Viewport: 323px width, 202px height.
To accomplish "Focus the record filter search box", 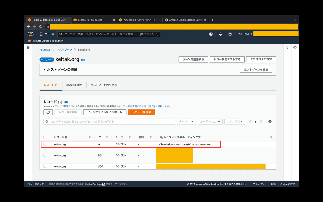I will coord(109,122).
